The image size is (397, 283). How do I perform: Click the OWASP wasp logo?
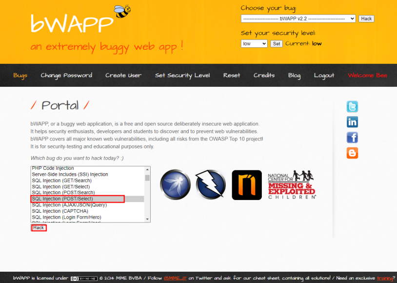[x=175, y=185]
